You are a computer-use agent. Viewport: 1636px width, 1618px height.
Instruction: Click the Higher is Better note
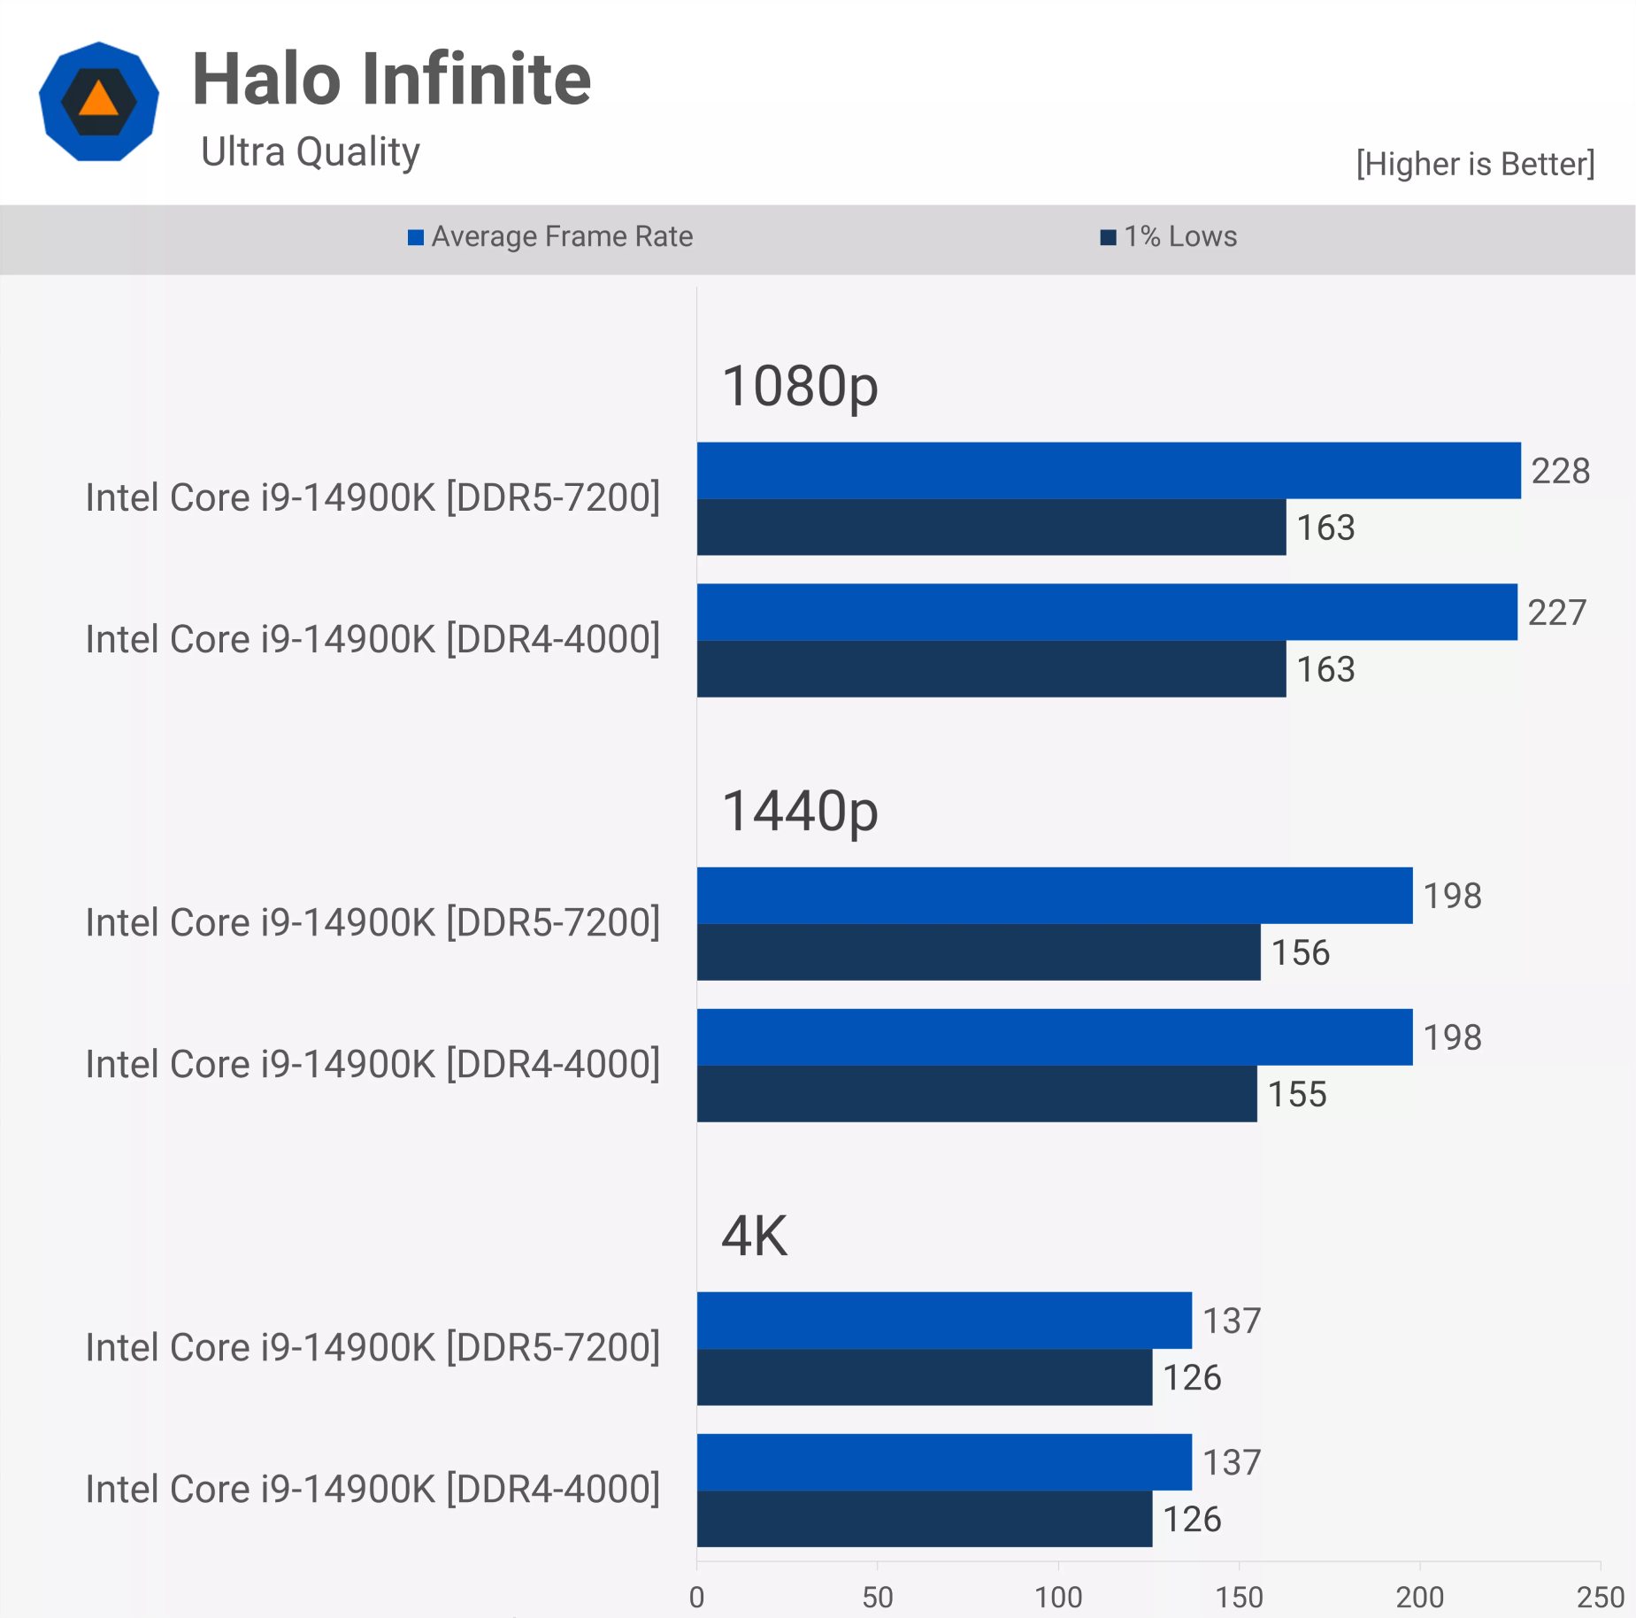(1475, 164)
